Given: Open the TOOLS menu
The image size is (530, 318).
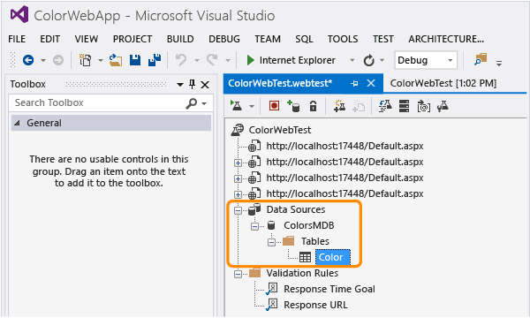Looking at the screenshot, I should coord(343,39).
